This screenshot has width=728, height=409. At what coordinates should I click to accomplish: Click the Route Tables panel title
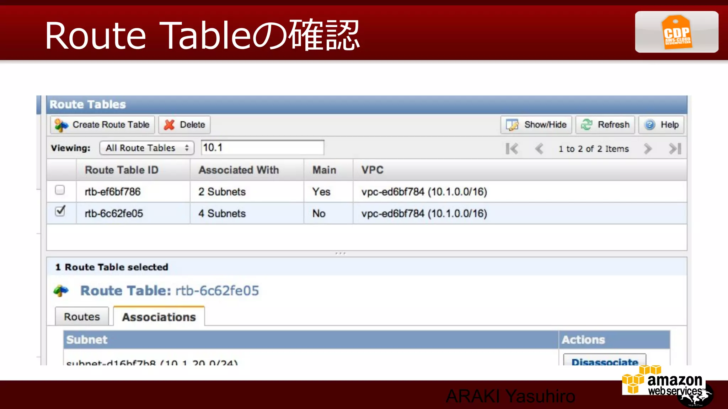[87, 104]
